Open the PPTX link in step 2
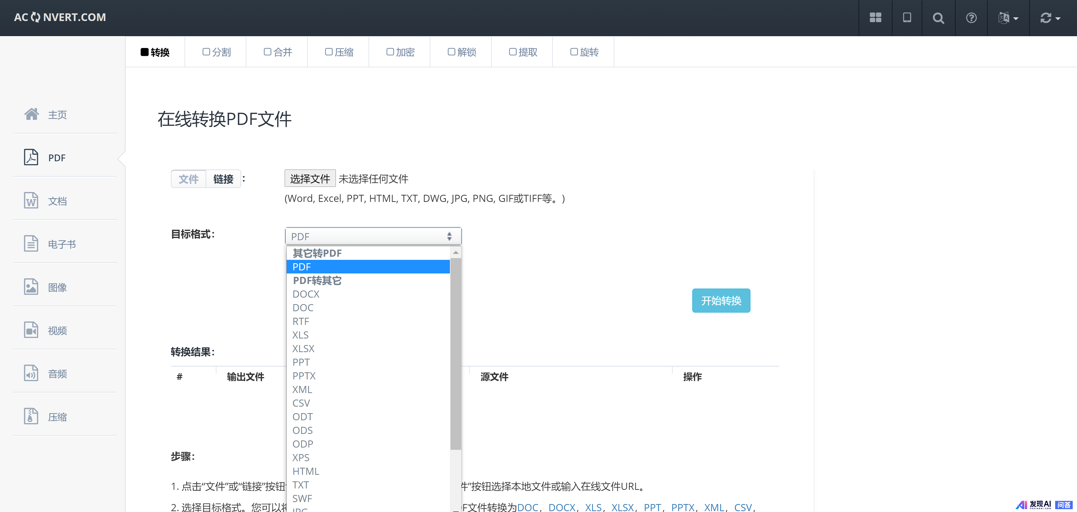The height and width of the screenshot is (512, 1077). coord(683,507)
